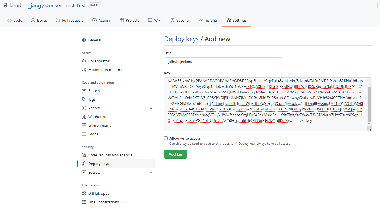Click the top Actions tab play icon
This screenshot has width=380, height=212.
point(94,20)
